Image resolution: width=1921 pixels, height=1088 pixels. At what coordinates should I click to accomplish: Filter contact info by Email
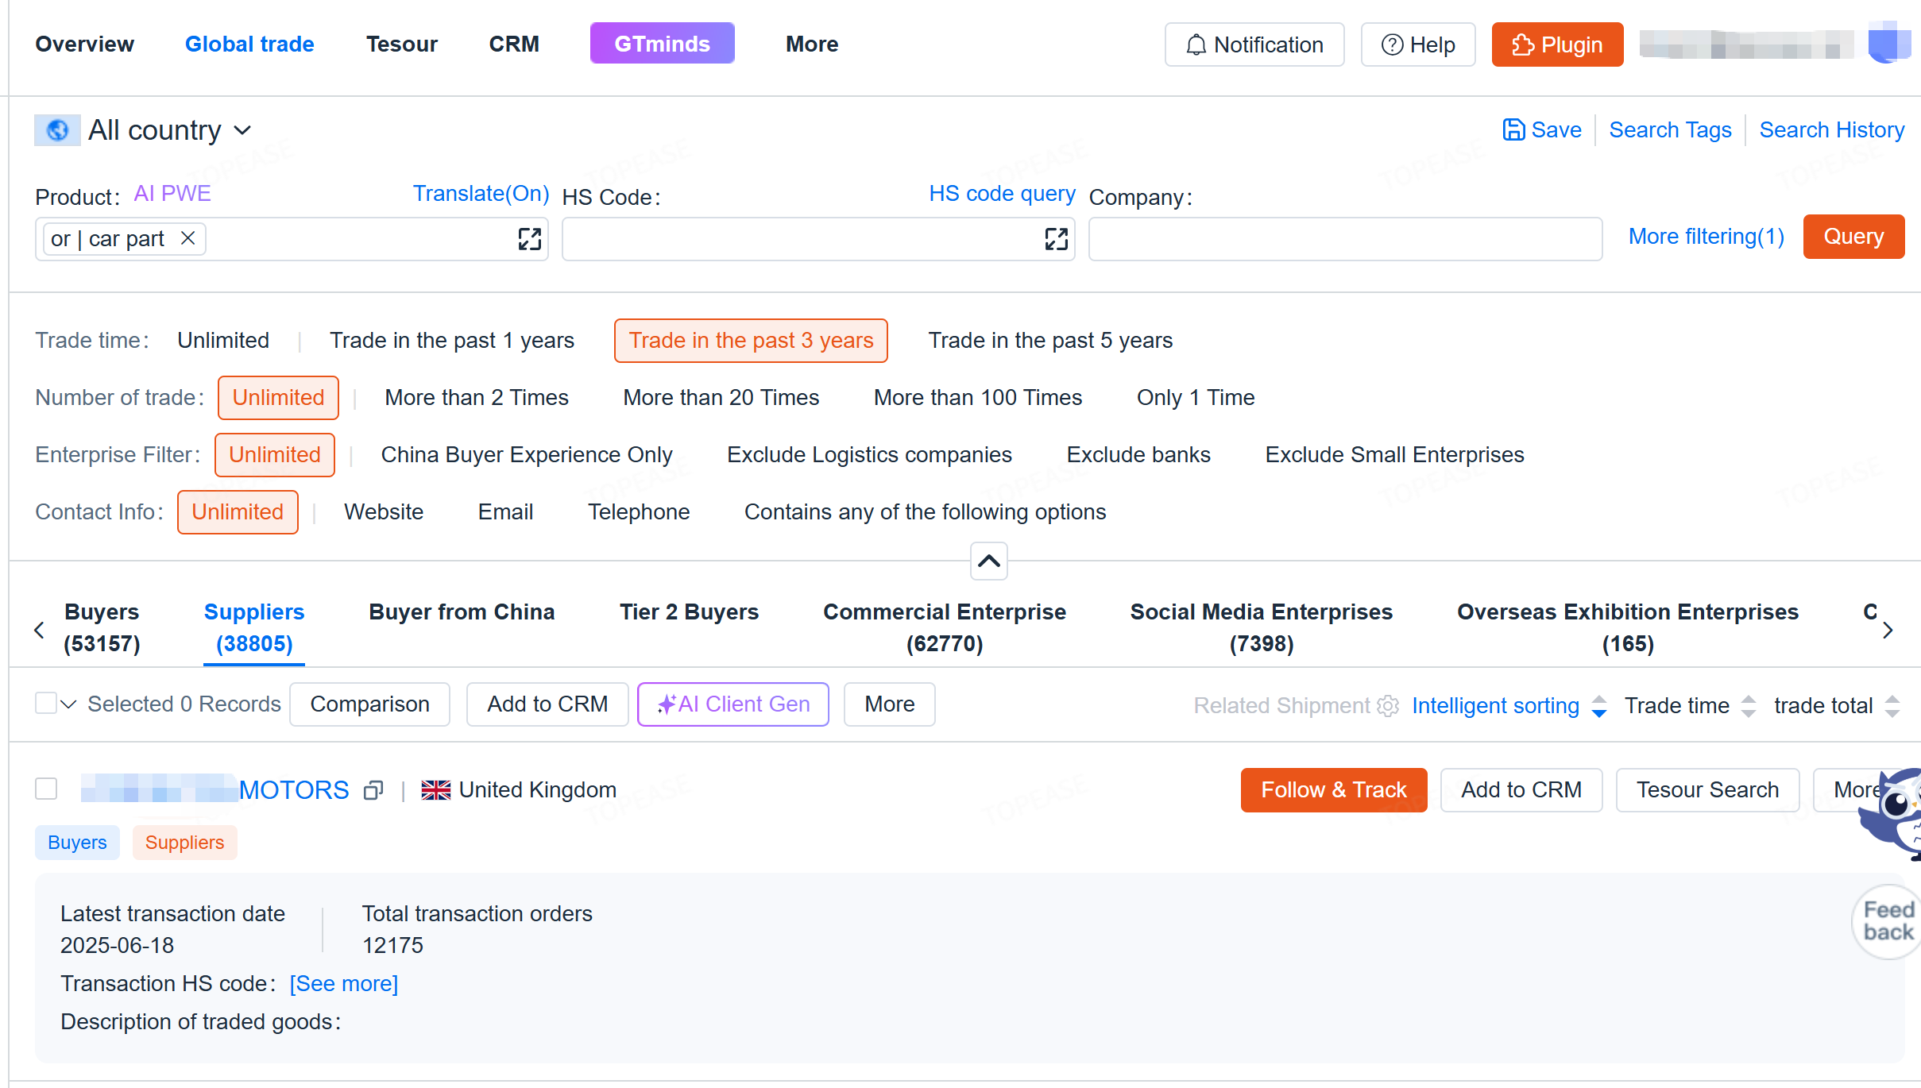pos(505,511)
